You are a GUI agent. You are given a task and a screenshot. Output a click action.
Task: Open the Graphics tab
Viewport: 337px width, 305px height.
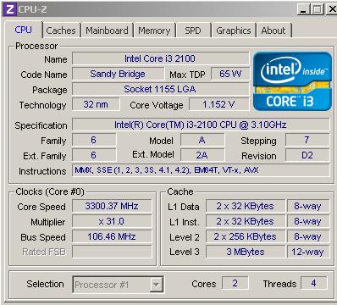(234, 30)
